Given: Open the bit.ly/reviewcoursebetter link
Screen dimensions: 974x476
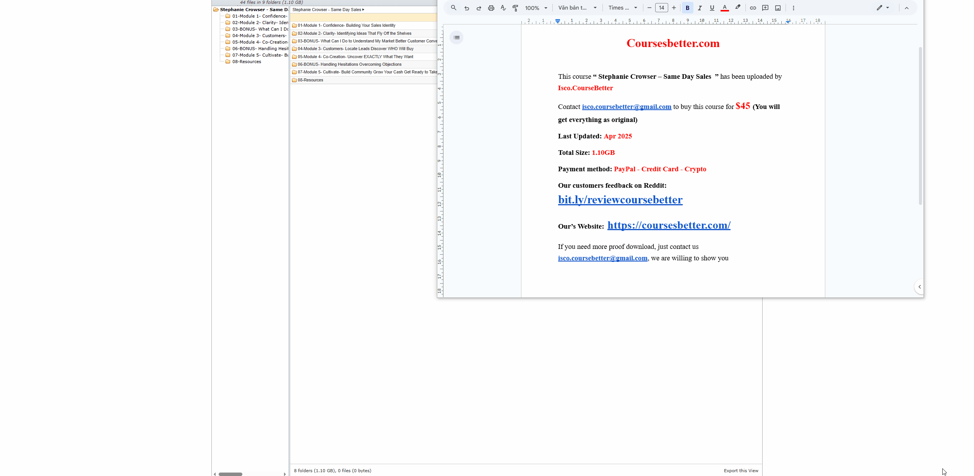Looking at the screenshot, I should [x=620, y=200].
